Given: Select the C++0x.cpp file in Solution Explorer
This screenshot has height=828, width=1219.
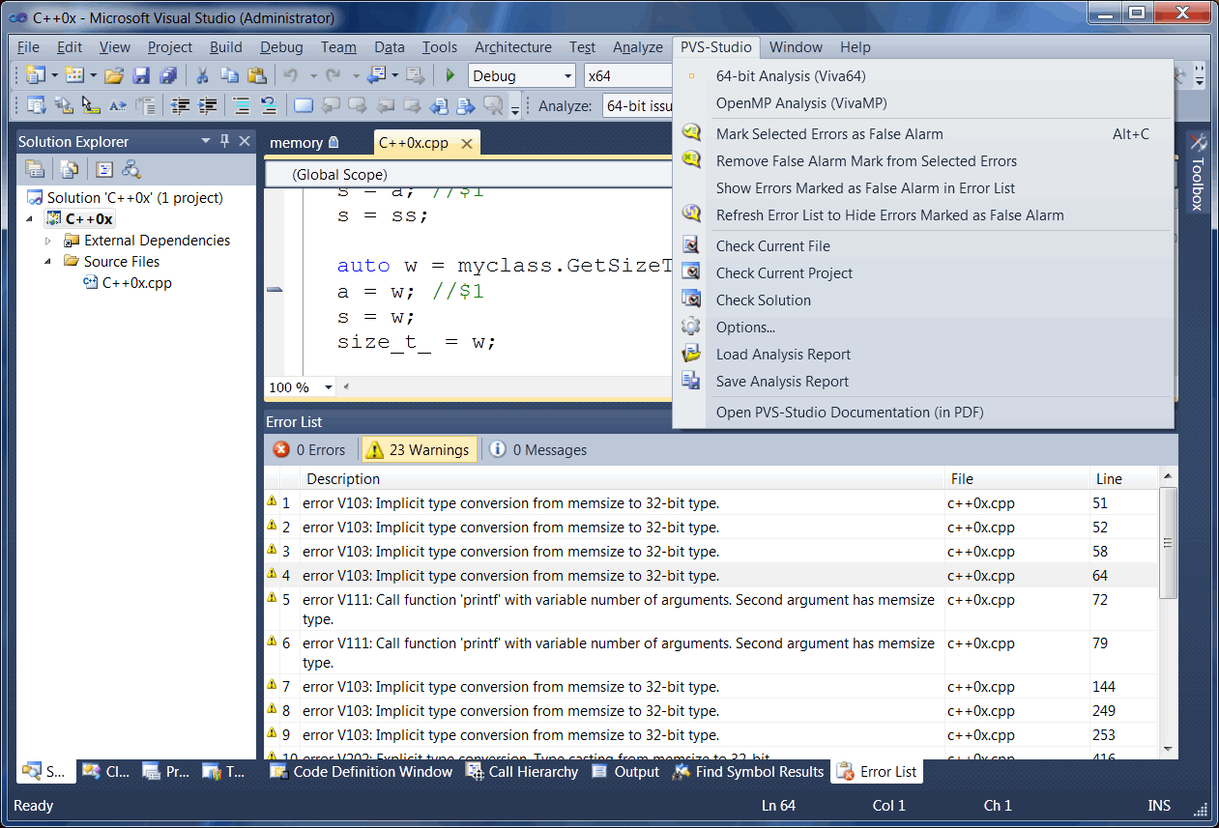Looking at the screenshot, I should tap(129, 283).
